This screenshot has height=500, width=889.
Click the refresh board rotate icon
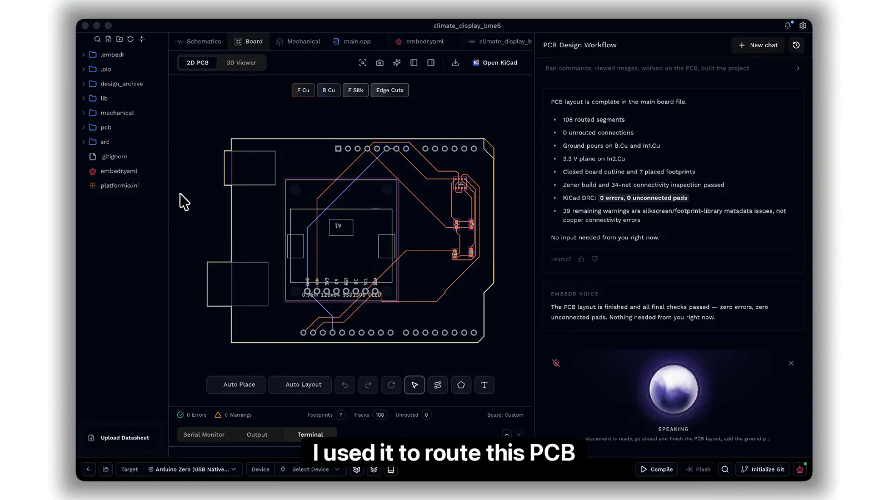pyautogui.click(x=392, y=385)
